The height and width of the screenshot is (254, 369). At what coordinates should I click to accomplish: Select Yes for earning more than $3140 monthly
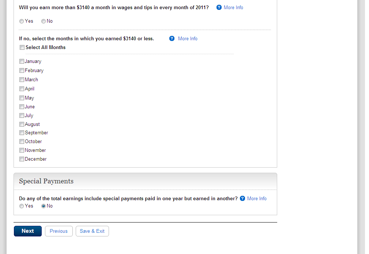(22, 21)
